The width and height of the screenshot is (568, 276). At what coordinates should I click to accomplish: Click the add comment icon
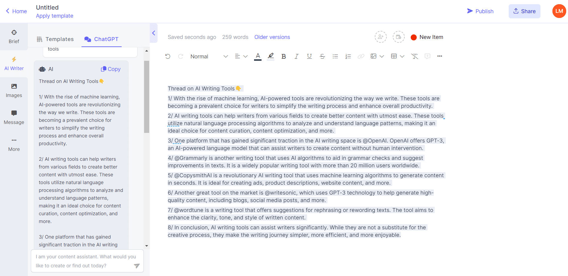click(427, 56)
